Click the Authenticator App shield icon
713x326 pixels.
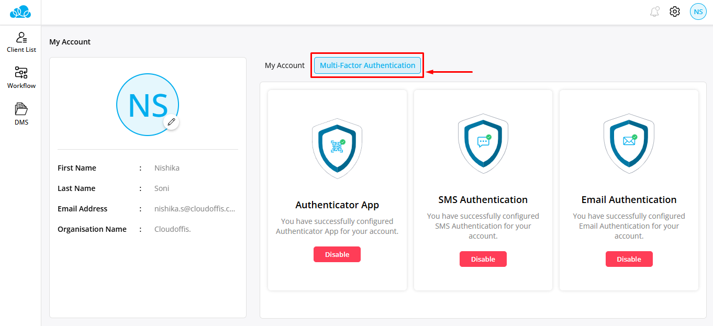coord(337,149)
